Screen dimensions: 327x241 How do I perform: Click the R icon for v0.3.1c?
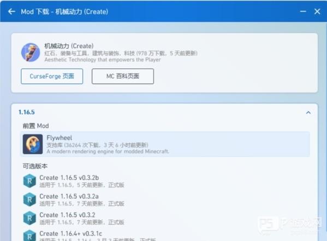(x=29, y=236)
